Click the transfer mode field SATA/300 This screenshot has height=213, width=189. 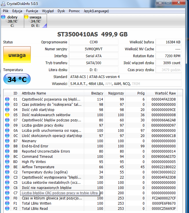tap(94, 63)
